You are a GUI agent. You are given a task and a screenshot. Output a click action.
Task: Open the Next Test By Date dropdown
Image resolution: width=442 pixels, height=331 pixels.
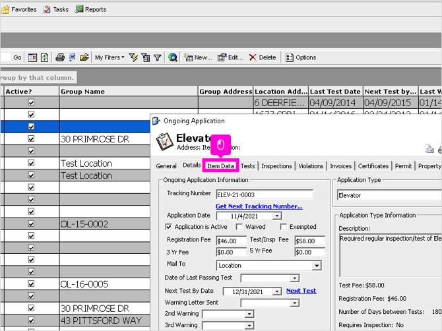(x=277, y=291)
